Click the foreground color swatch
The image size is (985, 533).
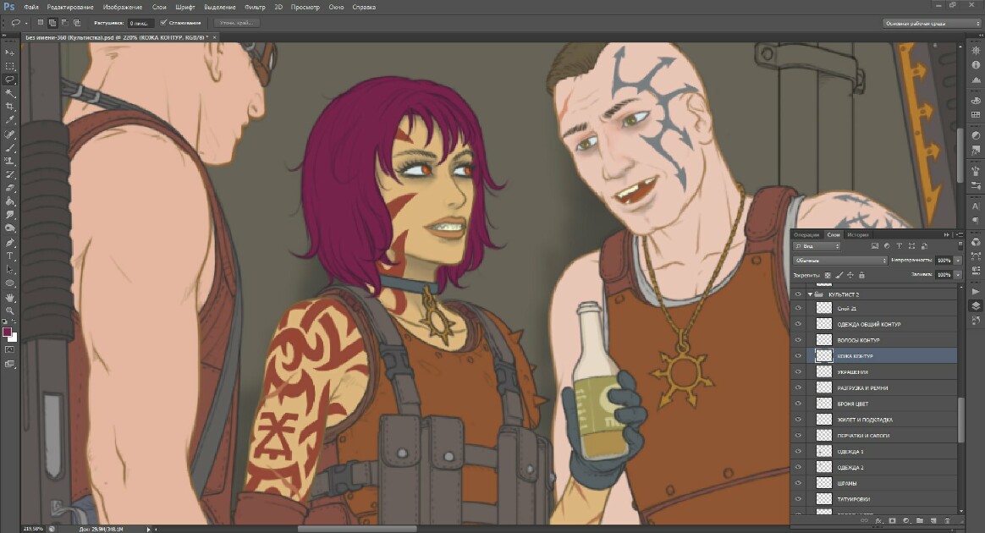click(x=7, y=332)
